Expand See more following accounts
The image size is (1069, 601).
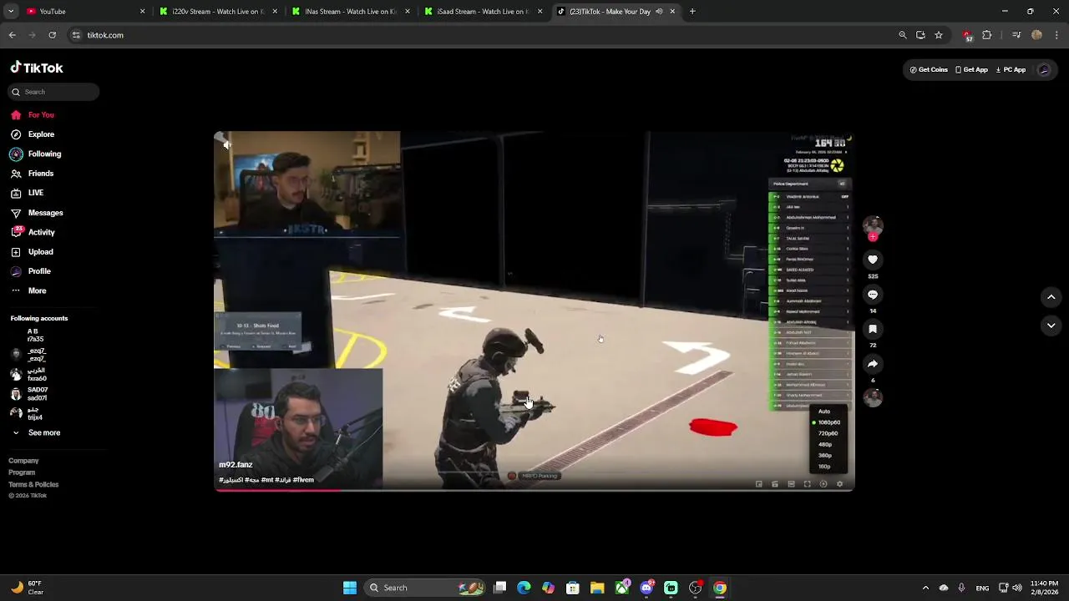point(36,432)
